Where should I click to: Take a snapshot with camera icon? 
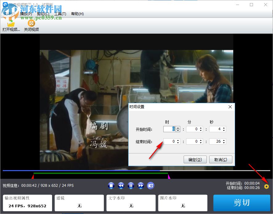click(x=151, y=186)
